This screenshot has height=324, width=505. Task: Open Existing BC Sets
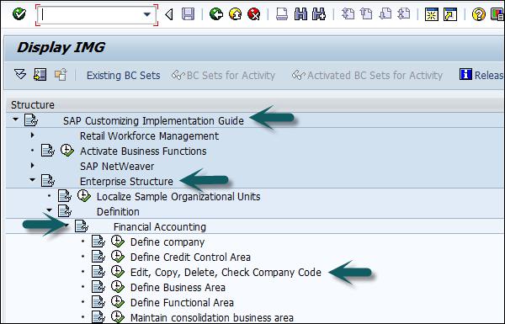click(124, 76)
